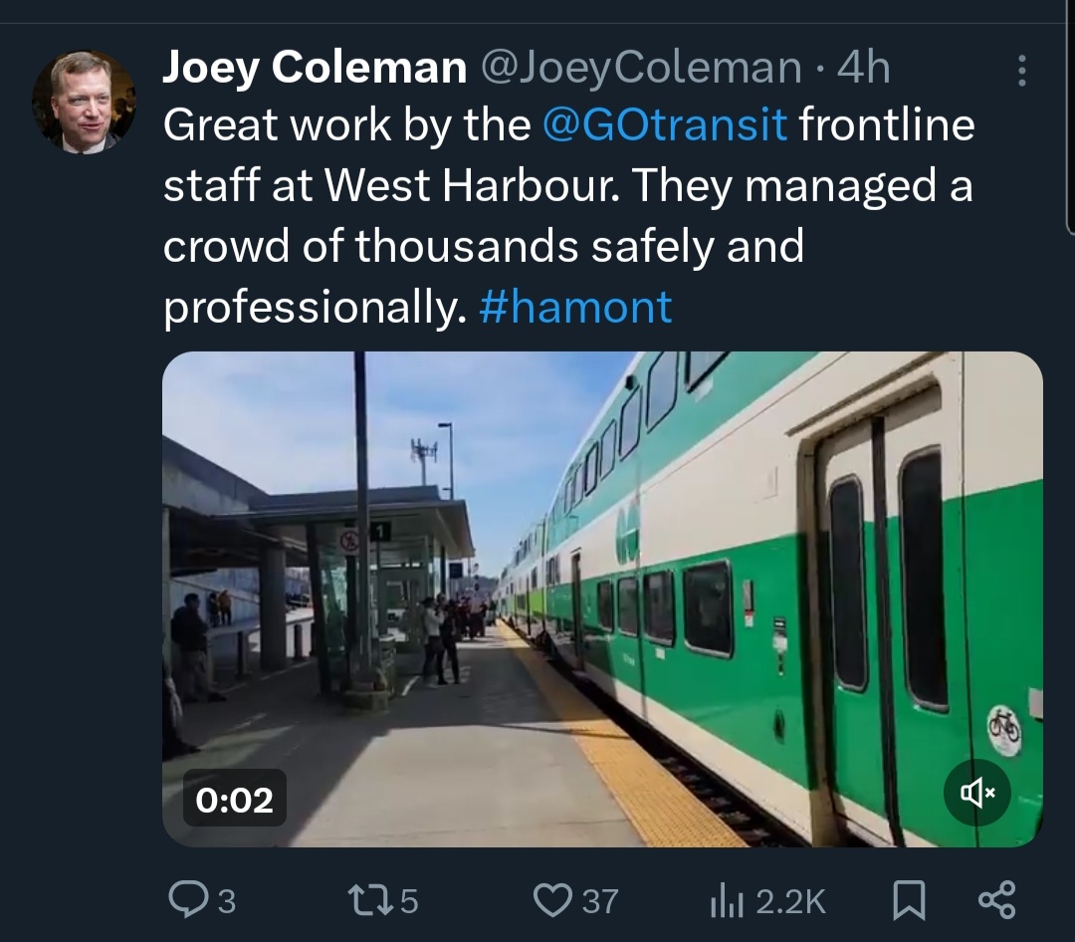Open Joey Coleman's profile picture
The image size is (1075, 942).
(x=84, y=101)
